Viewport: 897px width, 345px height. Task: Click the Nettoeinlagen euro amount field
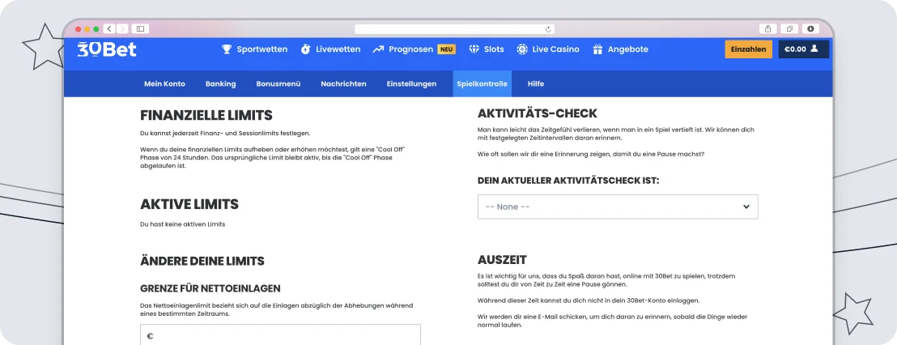[280, 335]
